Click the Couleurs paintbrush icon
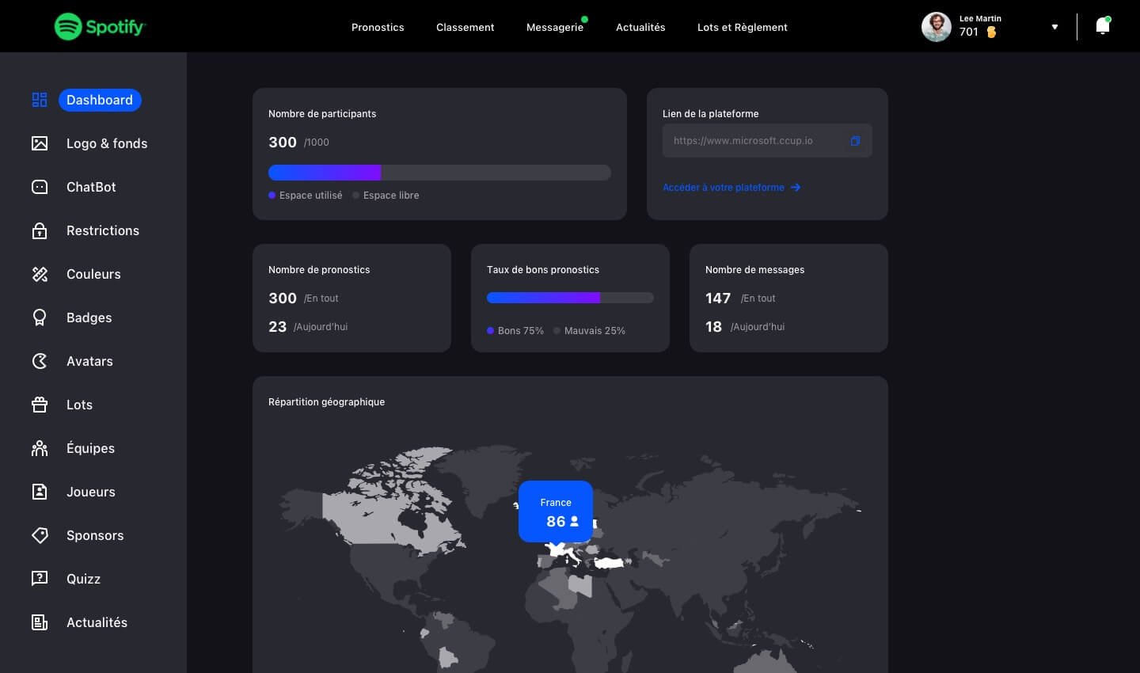 click(40, 274)
